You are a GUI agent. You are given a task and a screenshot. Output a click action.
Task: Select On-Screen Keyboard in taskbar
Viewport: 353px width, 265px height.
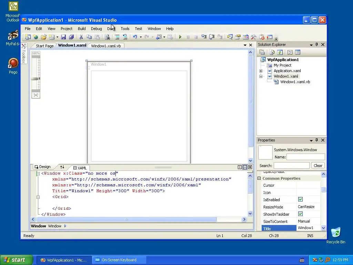click(119, 260)
